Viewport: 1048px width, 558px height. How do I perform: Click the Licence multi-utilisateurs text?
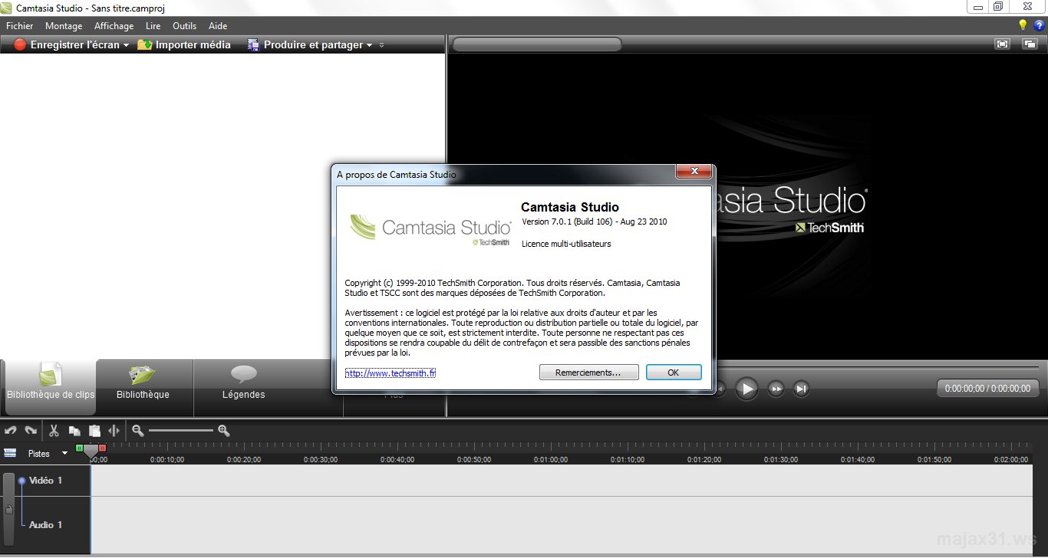[x=566, y=244]
